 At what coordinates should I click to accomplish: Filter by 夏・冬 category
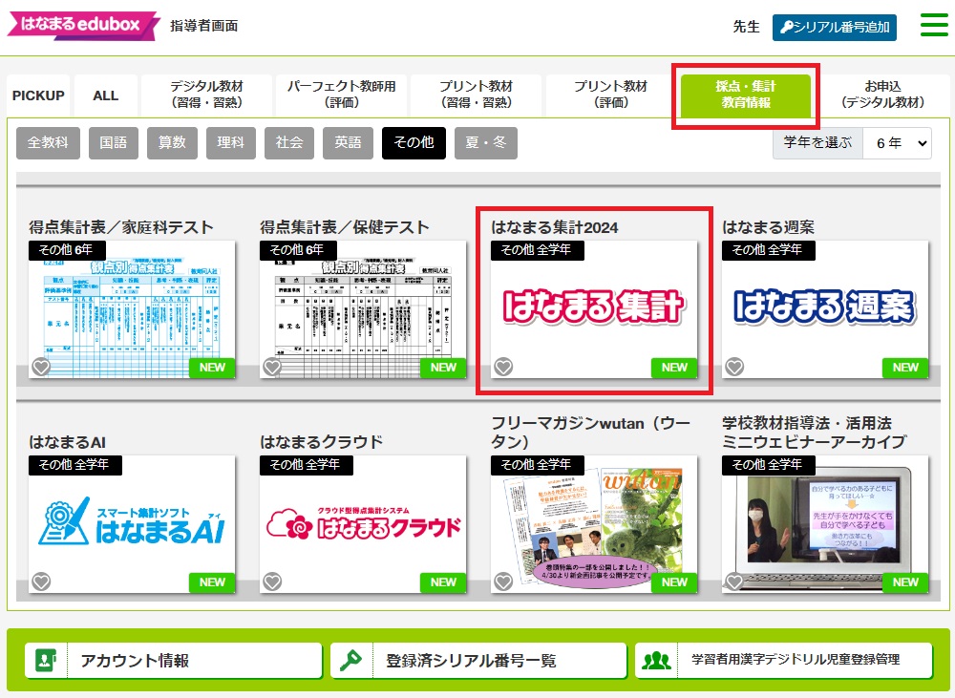486,143
